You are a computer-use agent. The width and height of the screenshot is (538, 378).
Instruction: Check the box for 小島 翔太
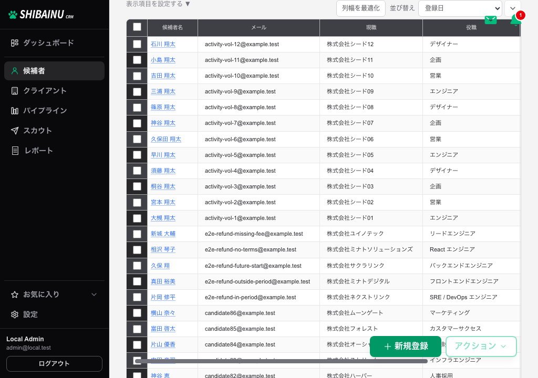137,60
